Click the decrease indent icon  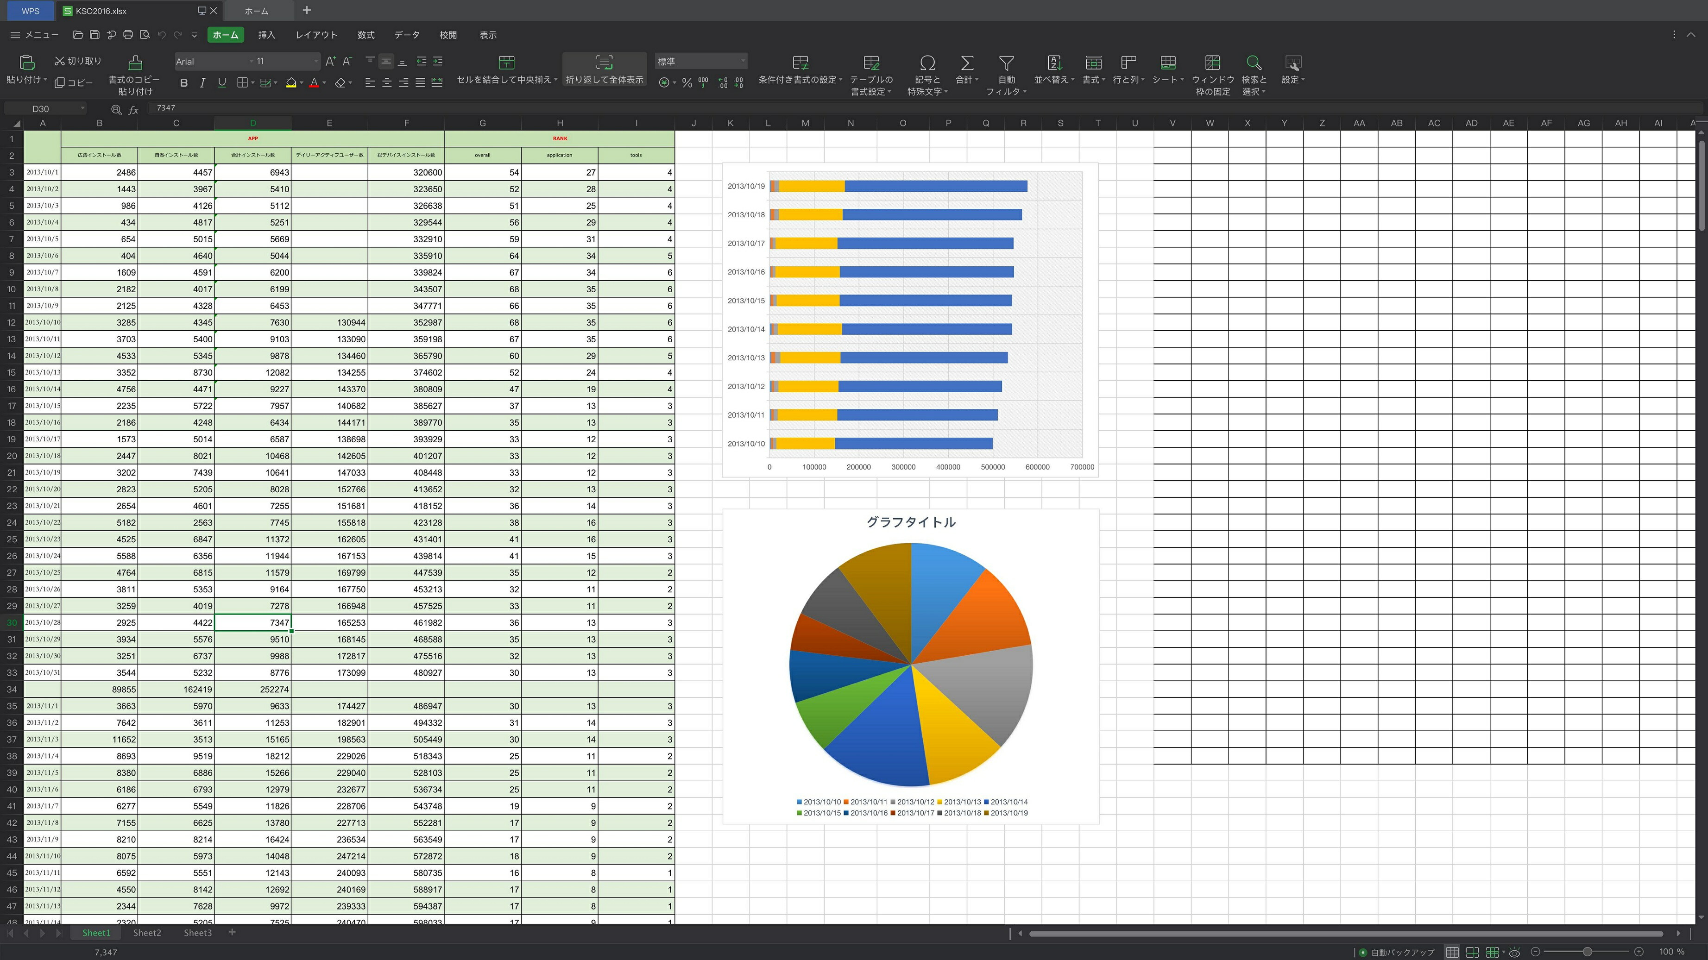(x=421, y=62)
